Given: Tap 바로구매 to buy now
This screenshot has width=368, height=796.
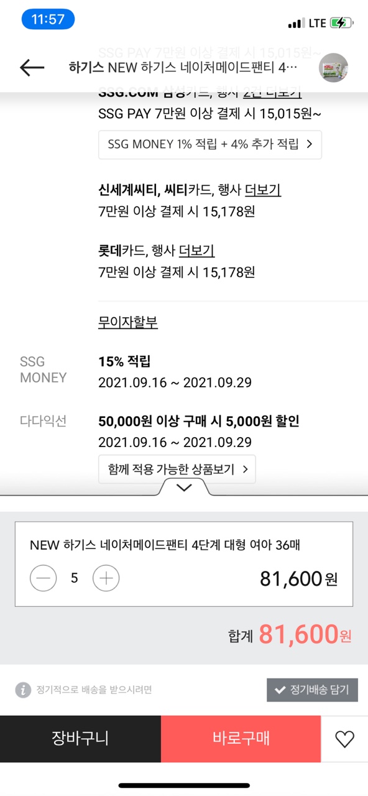Looking at the screenshot, I should point(241,739).
